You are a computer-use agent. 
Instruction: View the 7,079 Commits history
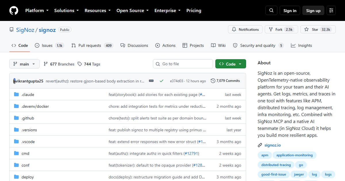225,81
